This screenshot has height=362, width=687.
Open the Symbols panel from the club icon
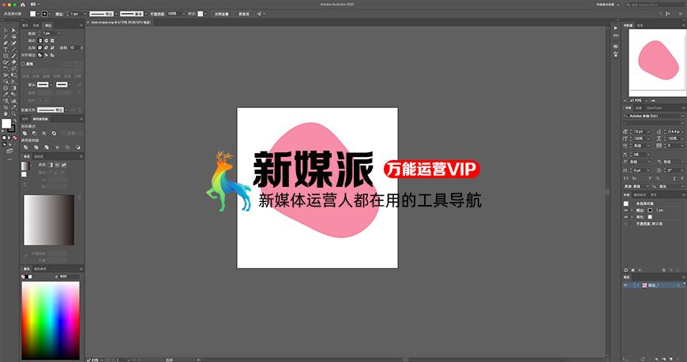pyautogui.click(x=616, y=54)
